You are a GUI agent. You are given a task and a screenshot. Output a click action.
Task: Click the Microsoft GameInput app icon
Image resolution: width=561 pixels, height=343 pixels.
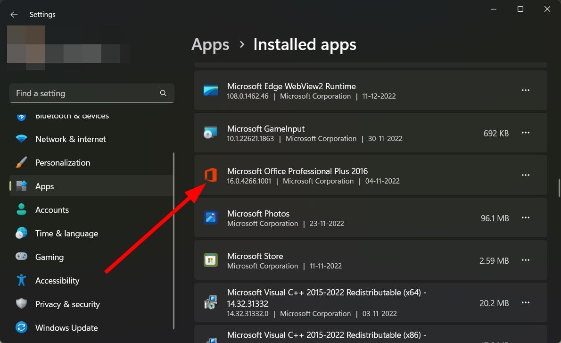point(210,133)
